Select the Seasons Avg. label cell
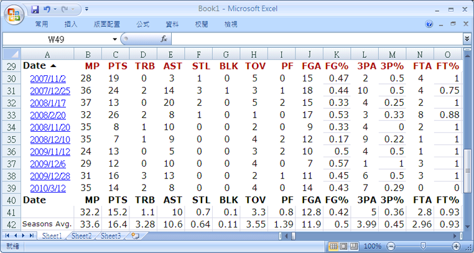The height and width of the screenshot is (253, 474). 47,224
